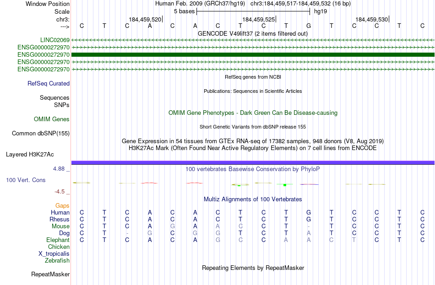The image size is (435, 285).
Task: Click the -4.5 PhyloP lower scale value
Action: click(x=60, y=192)
